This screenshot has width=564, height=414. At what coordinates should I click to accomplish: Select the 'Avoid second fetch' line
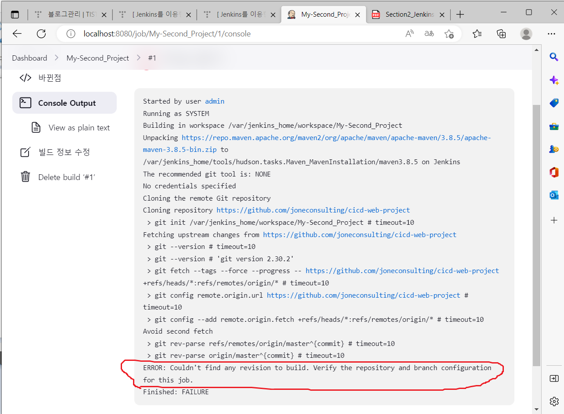tap(178, 331)
